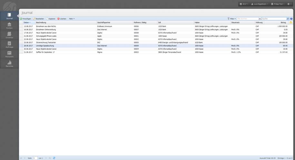This screenshot has width=295, height=160.
Task: Click the yellow folder icon in header row
Action: [291, 23]
